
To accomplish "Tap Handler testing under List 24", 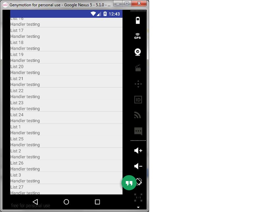I will [25, 121].
